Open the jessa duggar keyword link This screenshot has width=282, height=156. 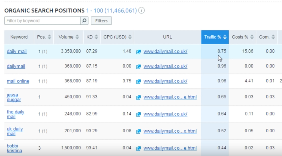click(x=14, y=97)
